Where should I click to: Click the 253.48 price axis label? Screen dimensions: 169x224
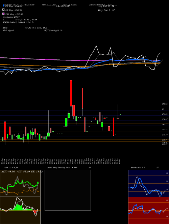165,130
